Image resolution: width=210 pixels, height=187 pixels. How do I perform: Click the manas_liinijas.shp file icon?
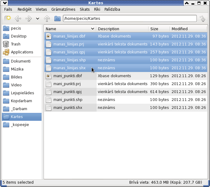[49, 60]
